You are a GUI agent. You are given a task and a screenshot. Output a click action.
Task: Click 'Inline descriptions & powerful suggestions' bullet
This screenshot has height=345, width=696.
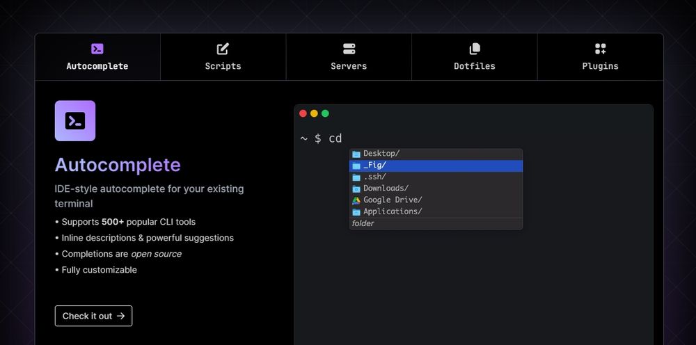[144, 238]
